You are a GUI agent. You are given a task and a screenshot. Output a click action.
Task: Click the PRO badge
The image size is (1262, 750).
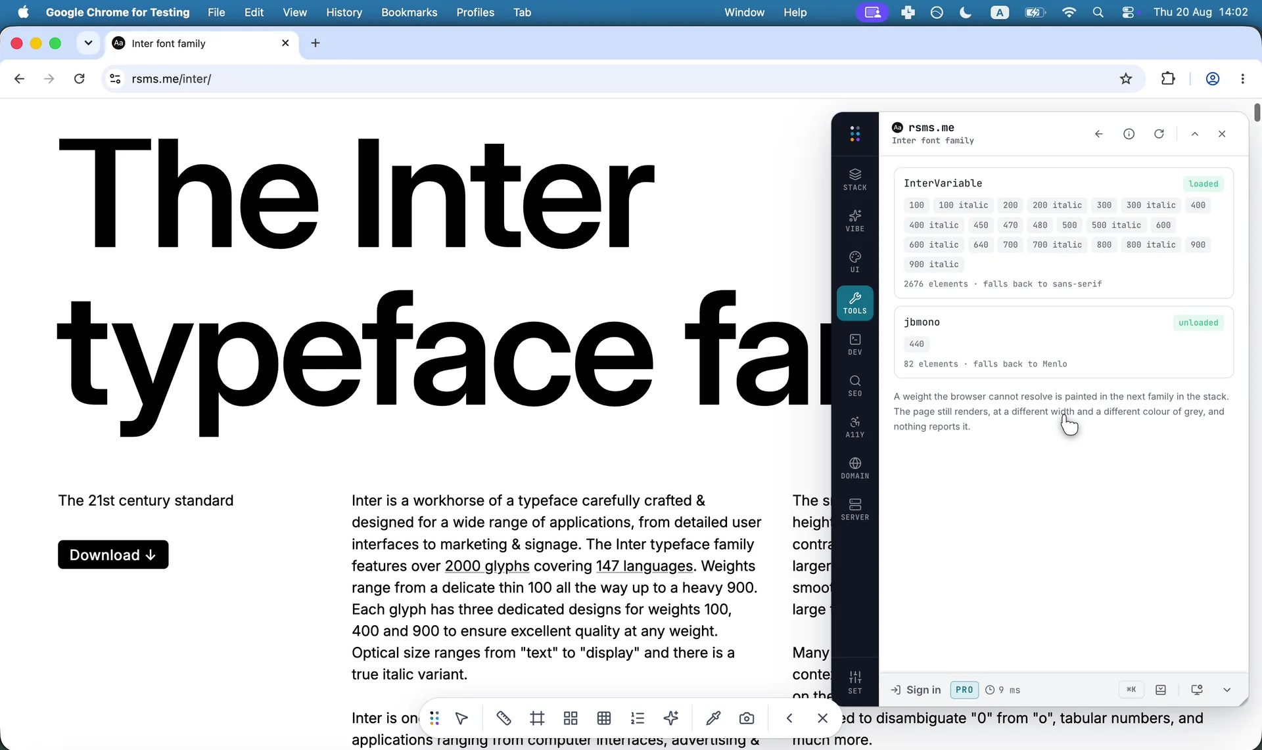[964, 690]
